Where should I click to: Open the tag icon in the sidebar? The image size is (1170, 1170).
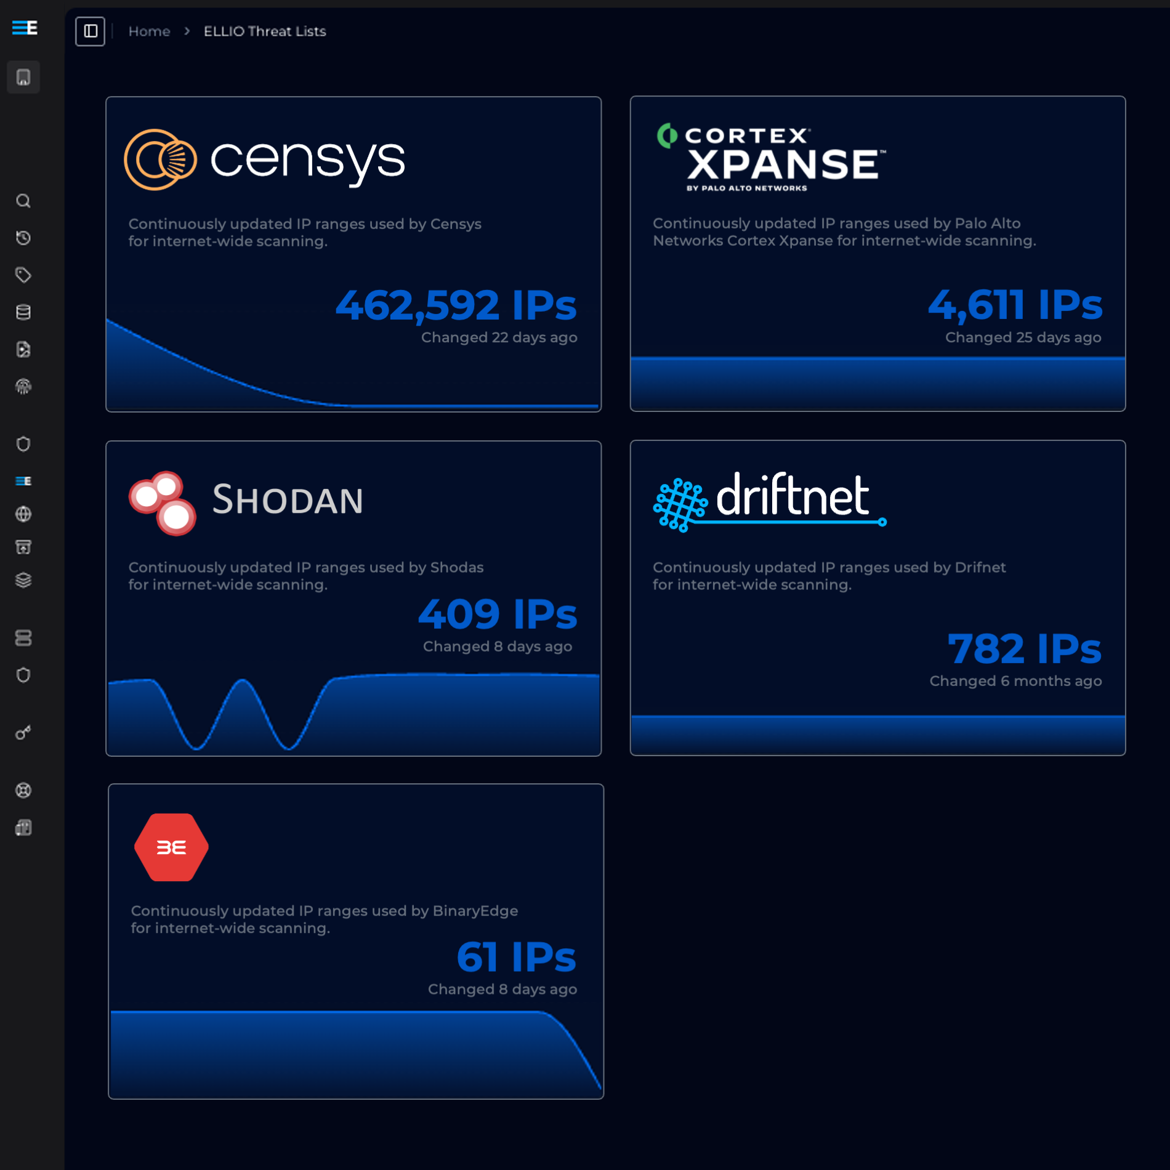tap(23, 275)
